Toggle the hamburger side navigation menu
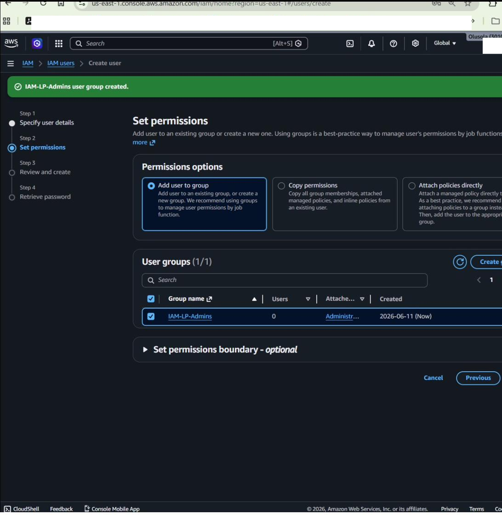The width and height of the screenshot is (502, 515). (11, 63)
